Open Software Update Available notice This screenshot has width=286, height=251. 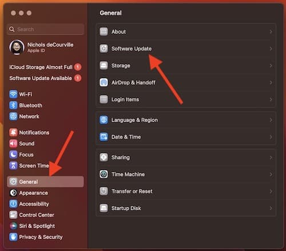click(x=45, y=78)
